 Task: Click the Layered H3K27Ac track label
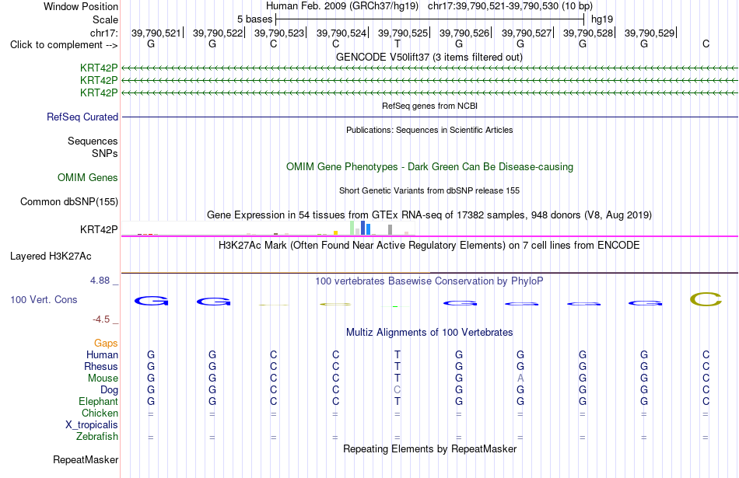(51, 256)
